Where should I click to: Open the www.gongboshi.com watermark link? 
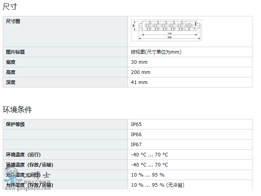pos(27,188)
